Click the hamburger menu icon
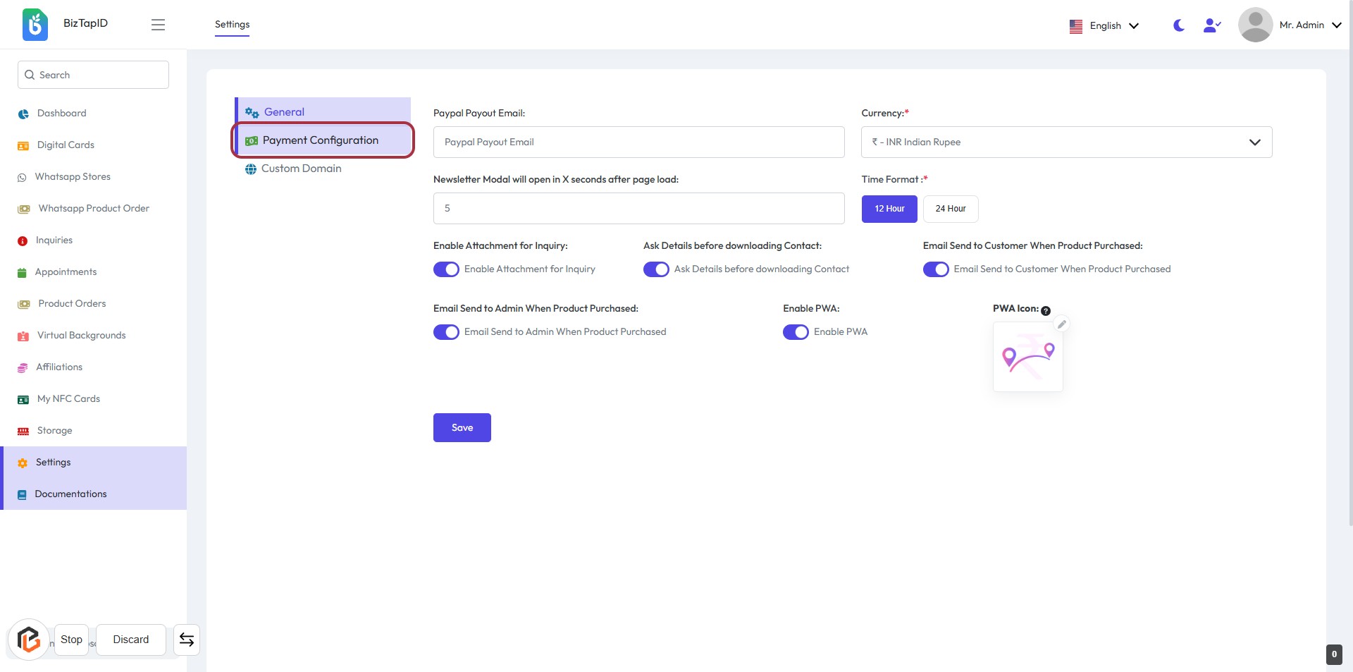 tap(158, 25)
